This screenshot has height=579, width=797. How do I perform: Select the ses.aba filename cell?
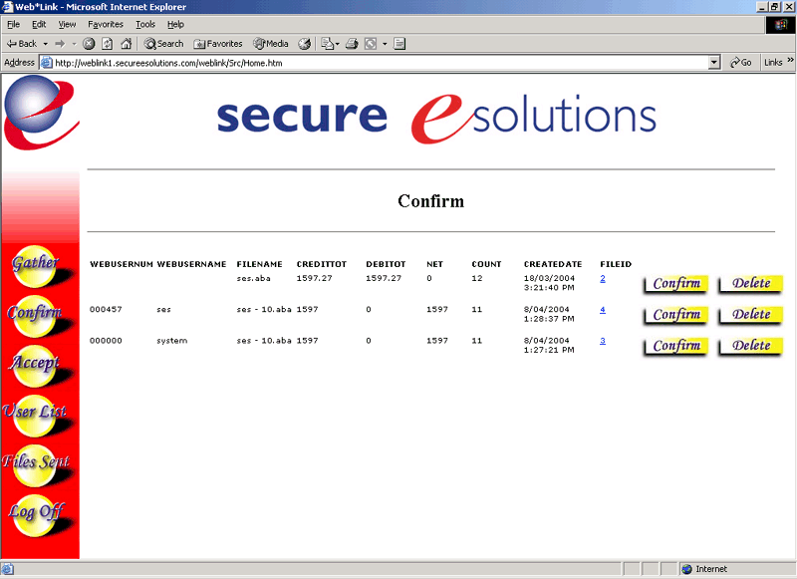[253, 279]
